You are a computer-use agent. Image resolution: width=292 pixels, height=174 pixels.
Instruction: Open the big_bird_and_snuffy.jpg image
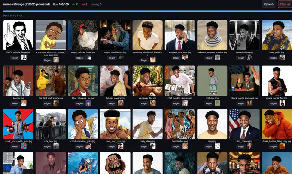(51, 81)
